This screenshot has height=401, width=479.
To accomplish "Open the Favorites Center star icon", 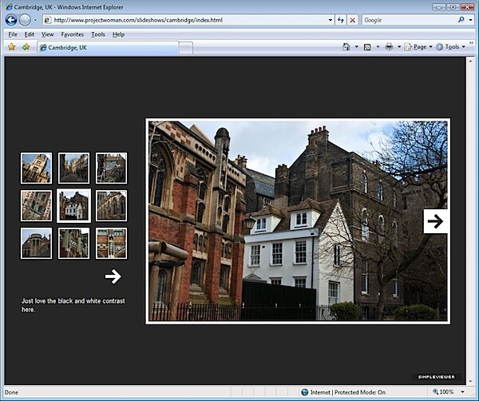I will [12, 47].
